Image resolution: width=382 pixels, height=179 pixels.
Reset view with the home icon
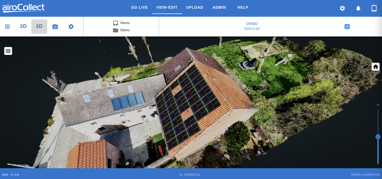point(376,67)
